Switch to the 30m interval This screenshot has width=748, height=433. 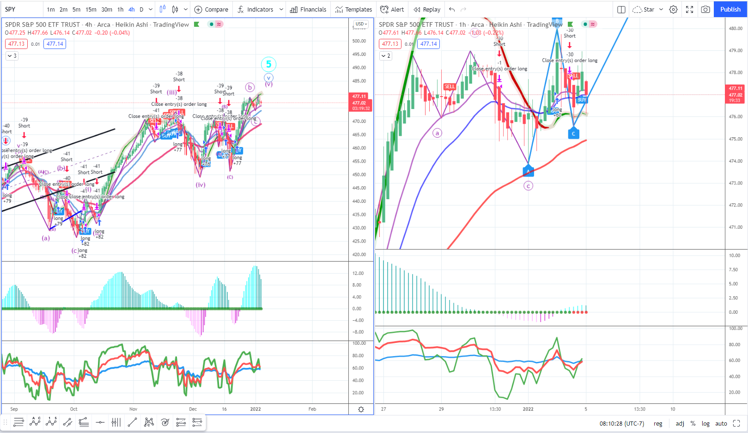tap(107, 9)
